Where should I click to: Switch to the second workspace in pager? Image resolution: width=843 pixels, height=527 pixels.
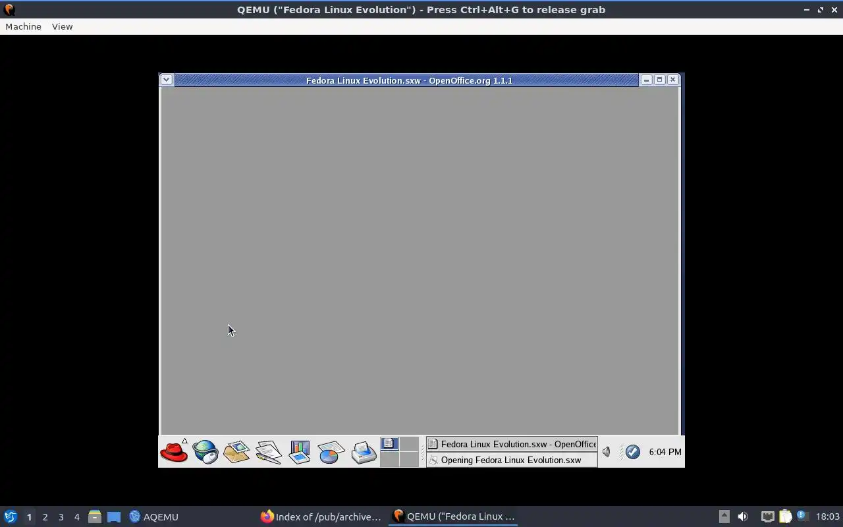(409, 444)
